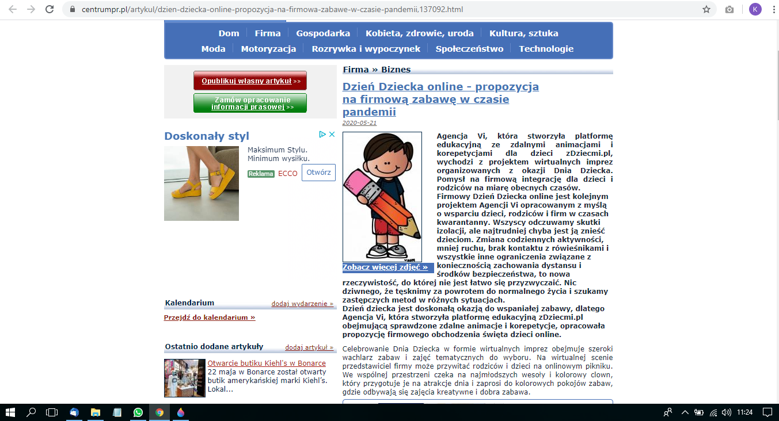This screenshot has width=779, height=421.
Task: Show hidden system tray icons
Action: (685, 412)
